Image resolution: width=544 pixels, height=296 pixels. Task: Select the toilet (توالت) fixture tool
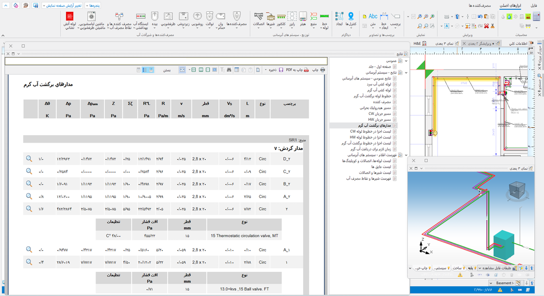[x=210, y=20]
